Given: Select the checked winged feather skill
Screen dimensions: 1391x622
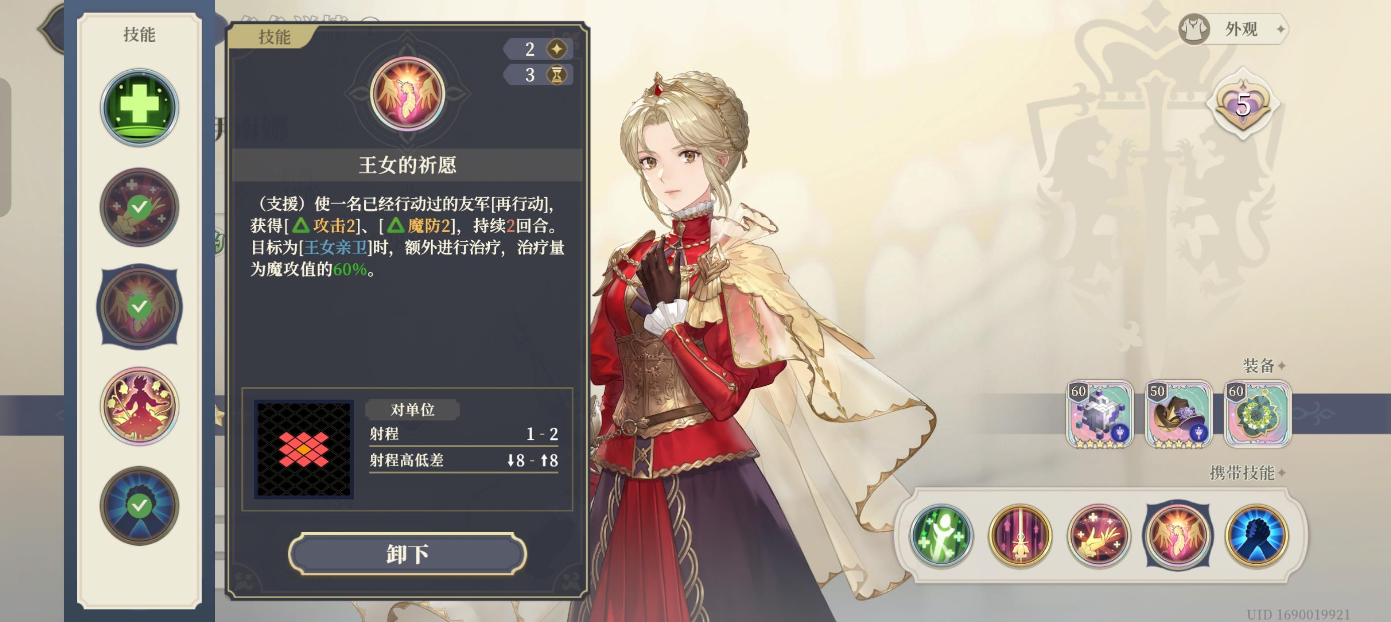Looking at the screenshot, I should point(140,306).
